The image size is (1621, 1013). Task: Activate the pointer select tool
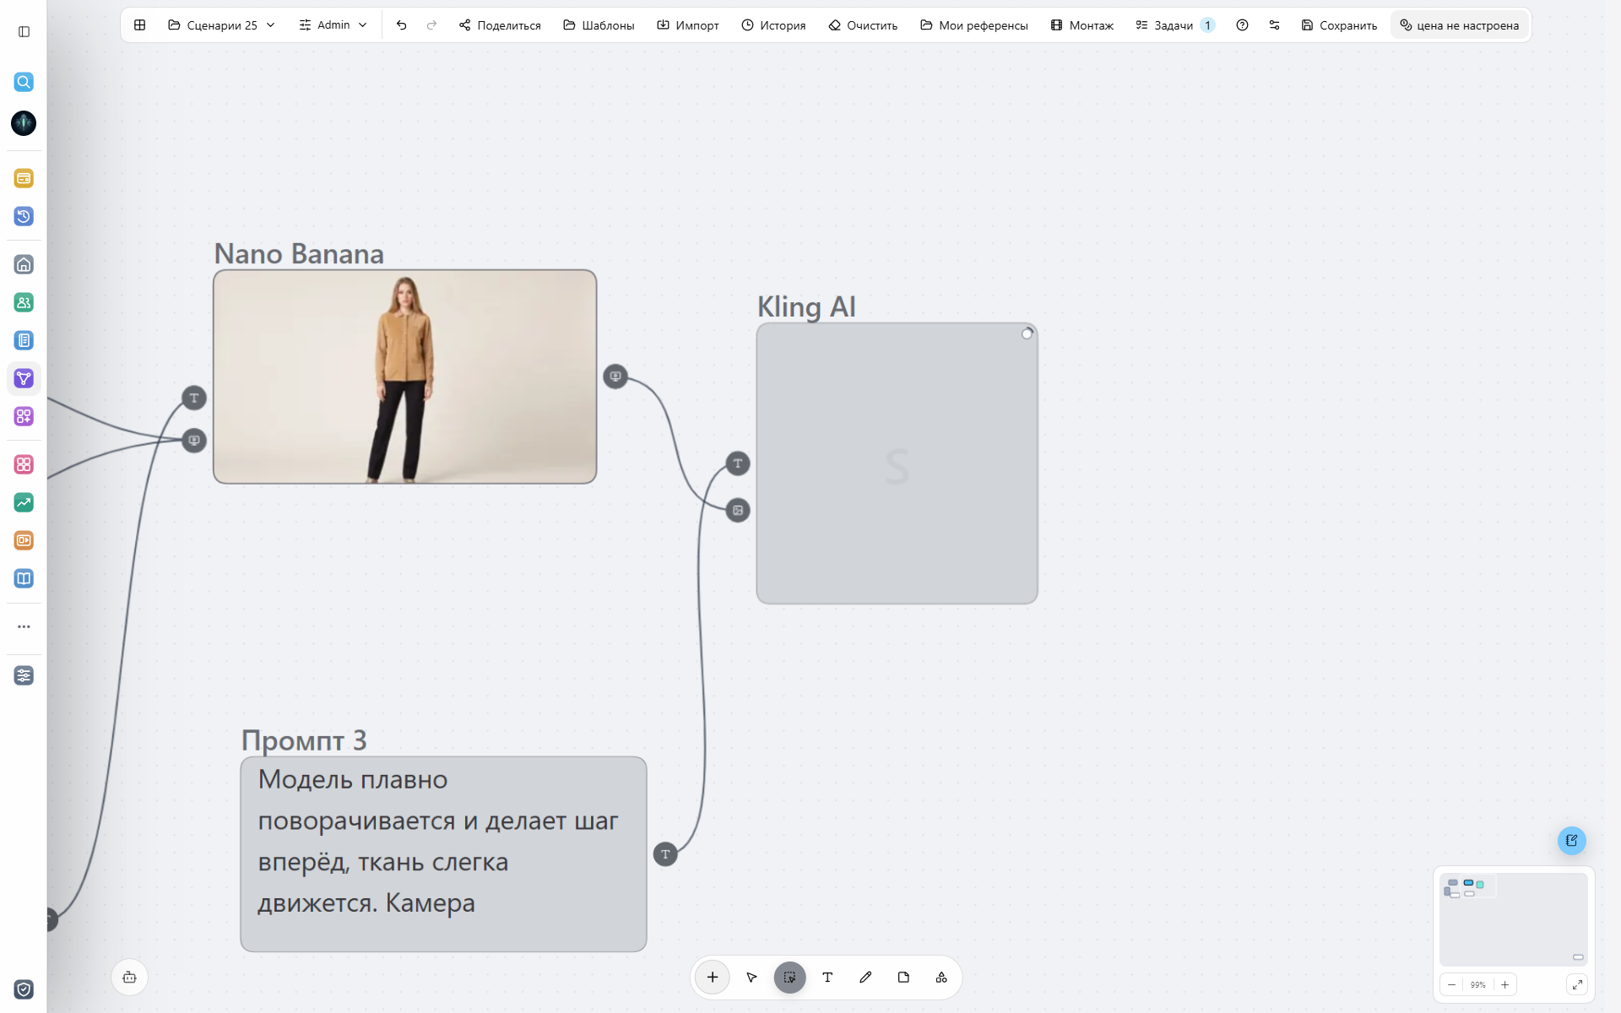coord(751,977)
